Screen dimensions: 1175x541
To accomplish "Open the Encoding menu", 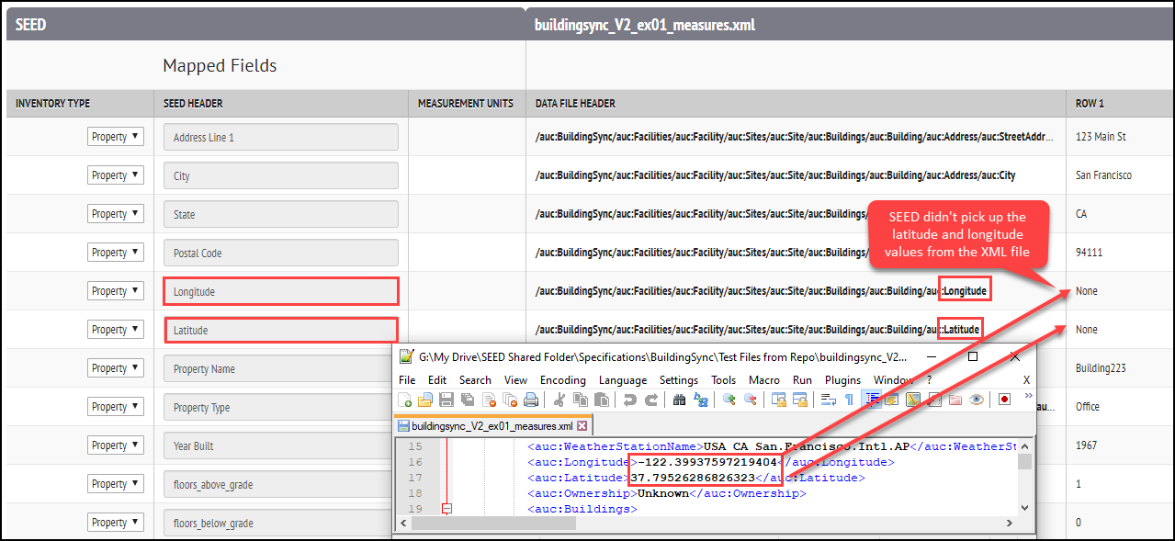I will click(x=562, y=379).
